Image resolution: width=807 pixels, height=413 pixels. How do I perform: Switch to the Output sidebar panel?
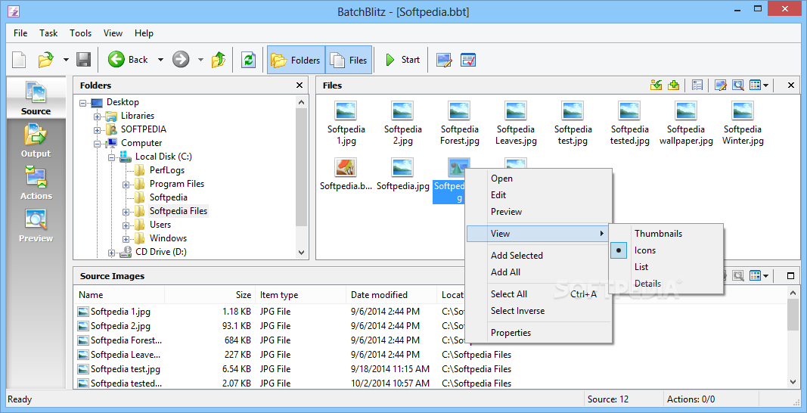pyautogui.click(x=36, y=140)
